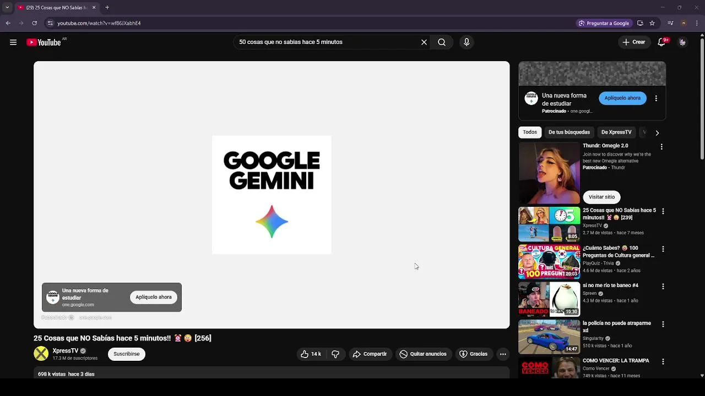This screenshot has width=705, height=396.
Task: Open options for la policía no puede atraparme
Action: tap(663, 324)
